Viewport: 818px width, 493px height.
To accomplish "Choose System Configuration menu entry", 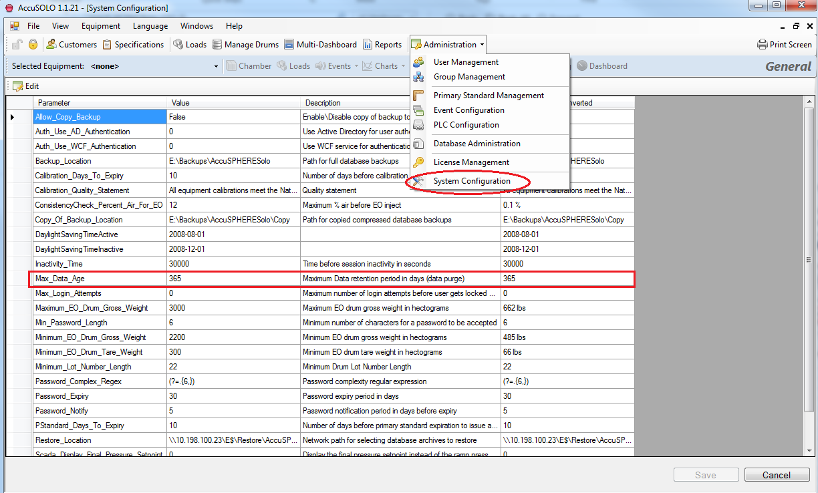I will pos(472,181).
